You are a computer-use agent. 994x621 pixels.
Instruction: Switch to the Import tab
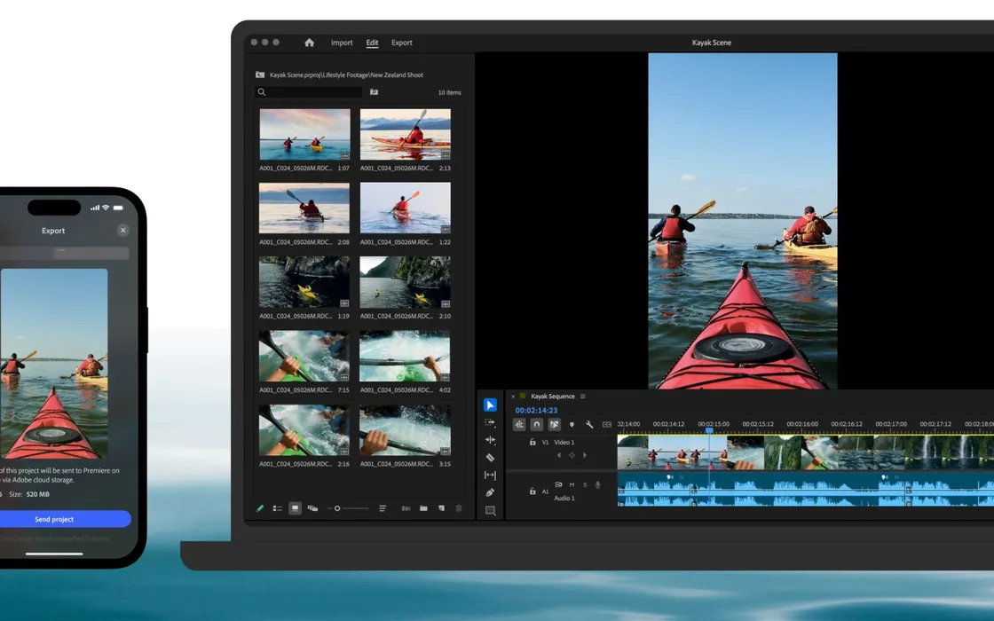(342, 43)
